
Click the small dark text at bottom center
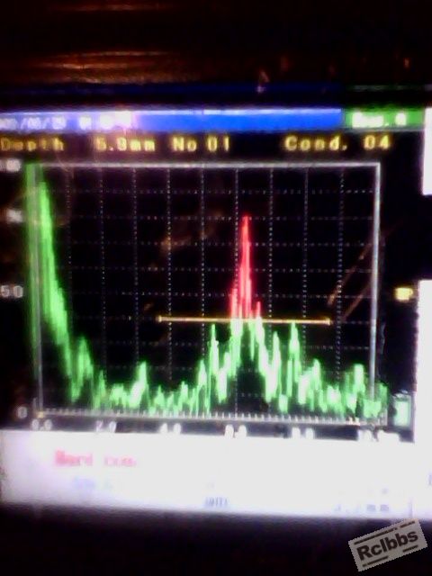216,502
